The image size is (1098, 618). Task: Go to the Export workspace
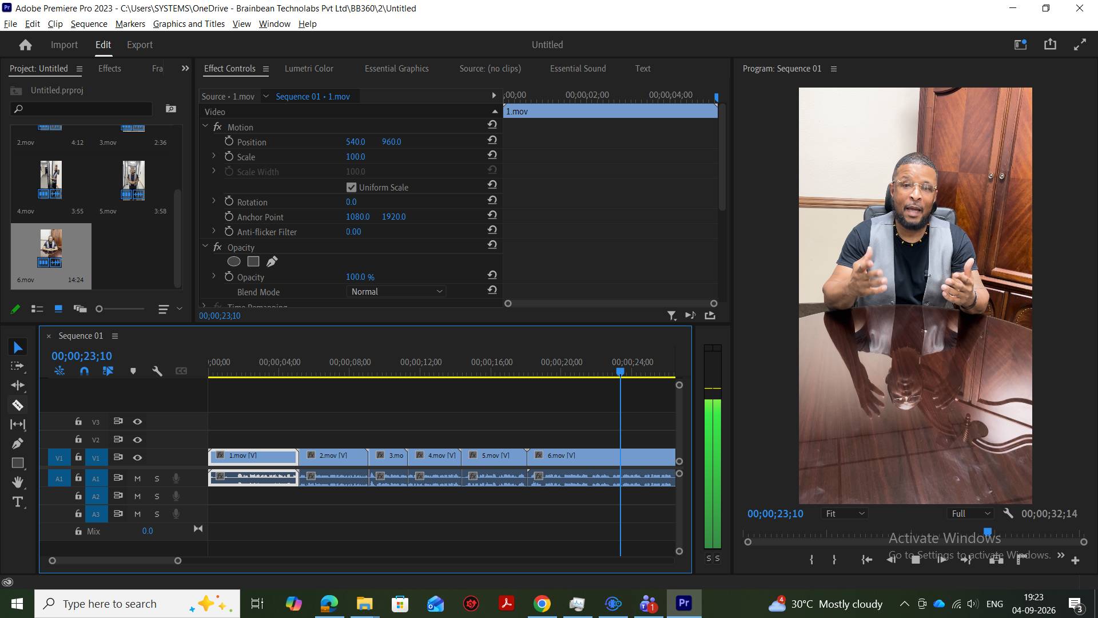click(140, 45)
